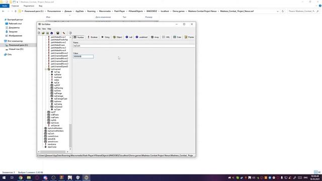This screenshot has width=322, height=181.
Task: Select the myKills tree item
Action: 53,120
